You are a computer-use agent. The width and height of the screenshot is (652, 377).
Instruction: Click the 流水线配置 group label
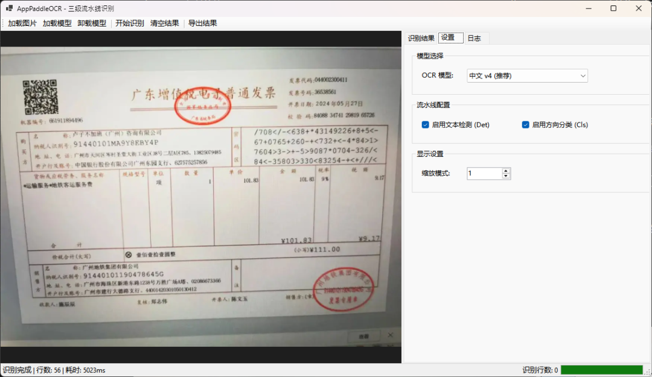pos(433,105)
